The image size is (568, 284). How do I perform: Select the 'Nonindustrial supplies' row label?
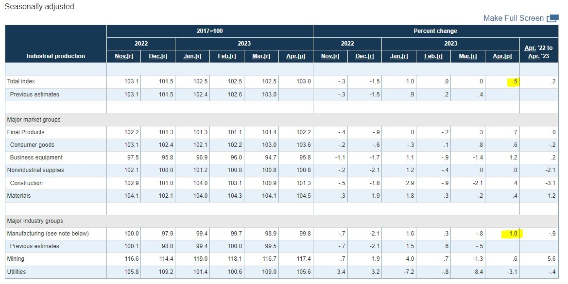click(x=35, y=170)
